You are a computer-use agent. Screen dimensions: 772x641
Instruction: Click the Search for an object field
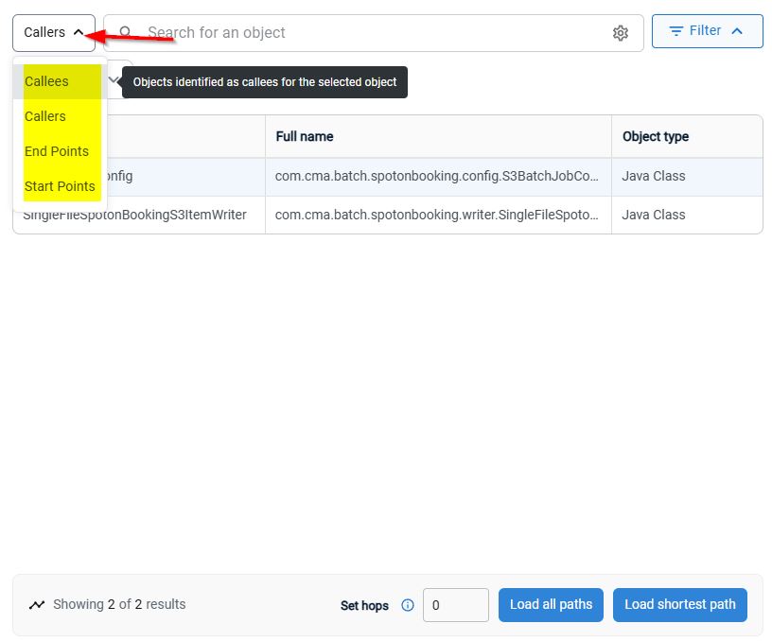pos(373,33)
